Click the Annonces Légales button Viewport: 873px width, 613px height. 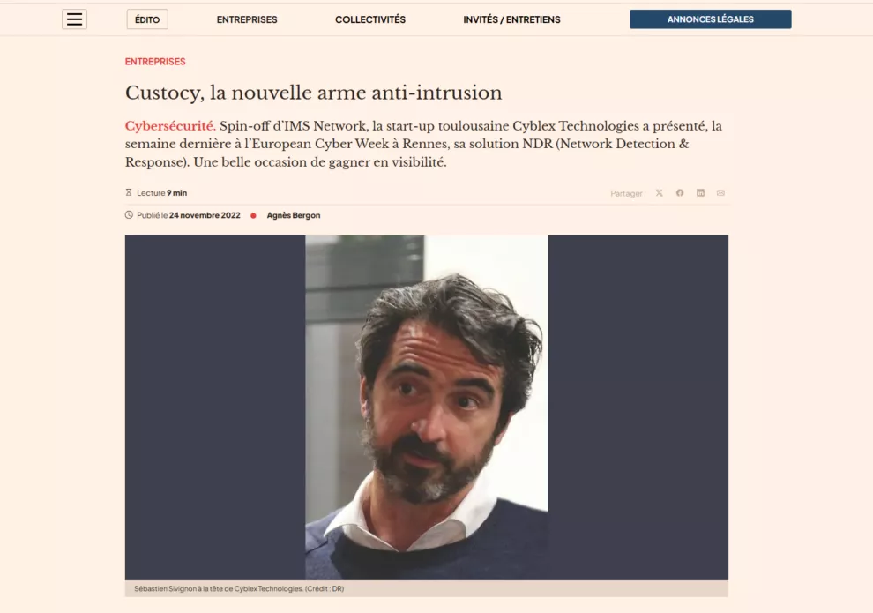coord(711,19)
